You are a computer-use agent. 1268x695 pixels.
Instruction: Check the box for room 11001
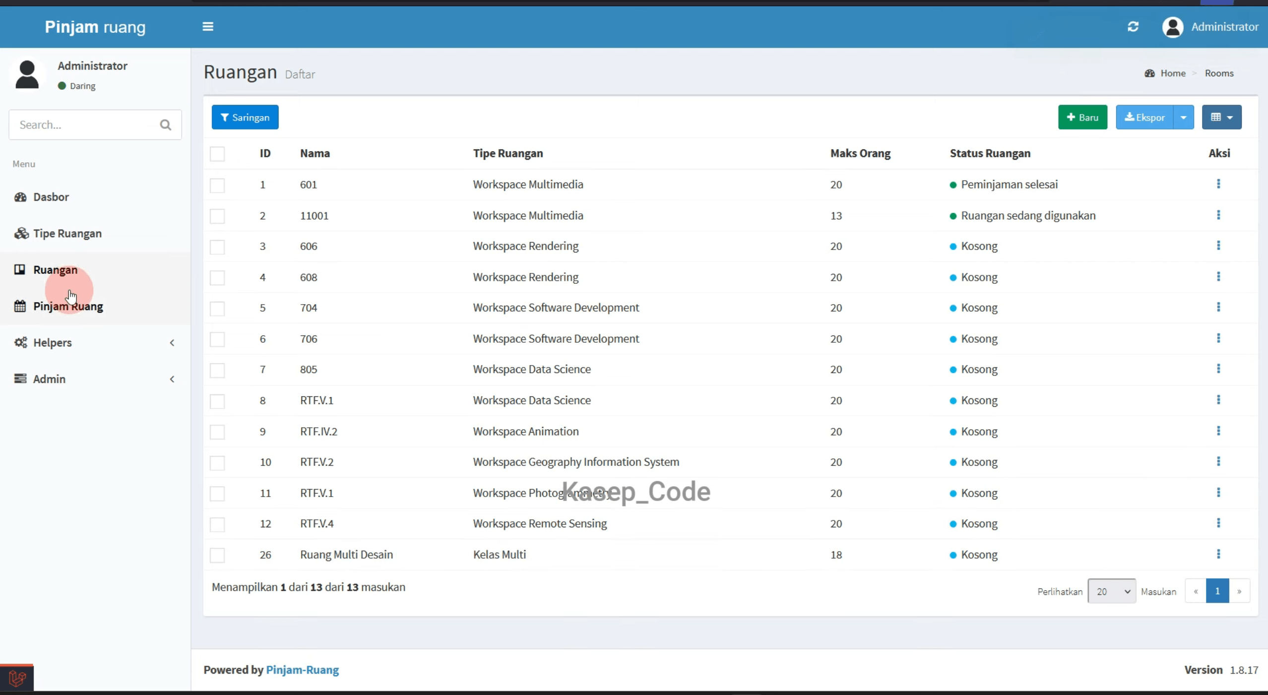[x=217, y=216]
